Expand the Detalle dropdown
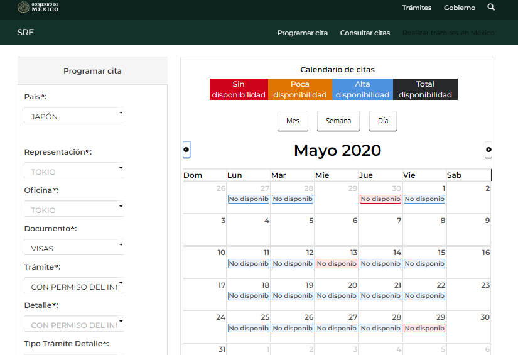Viewport: 518px width, 355px height. (x=74, y=324)
